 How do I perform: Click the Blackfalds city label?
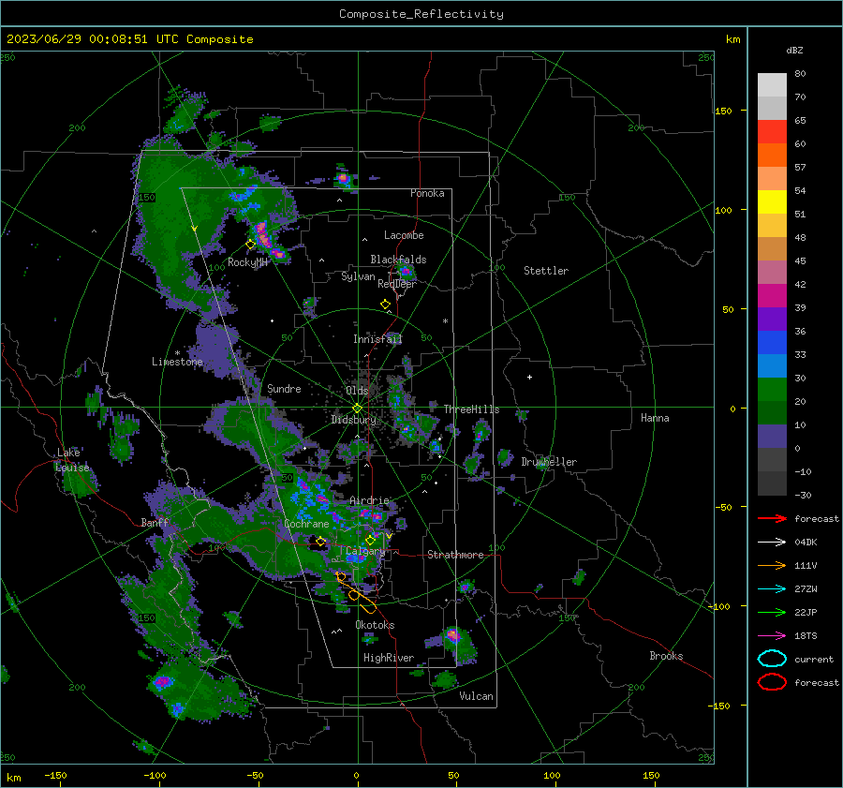[398, 260]
